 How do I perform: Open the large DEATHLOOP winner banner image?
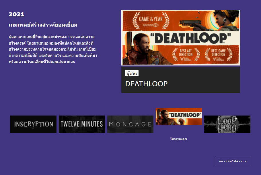coord(181,38)
